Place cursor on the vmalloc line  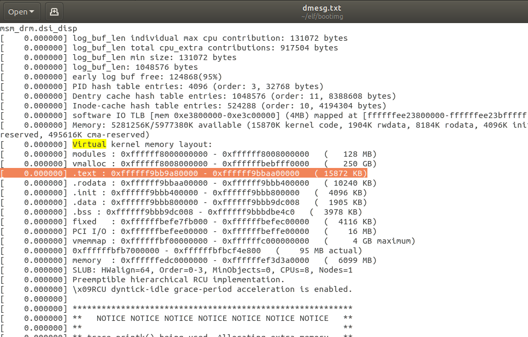tap(161, 163)
